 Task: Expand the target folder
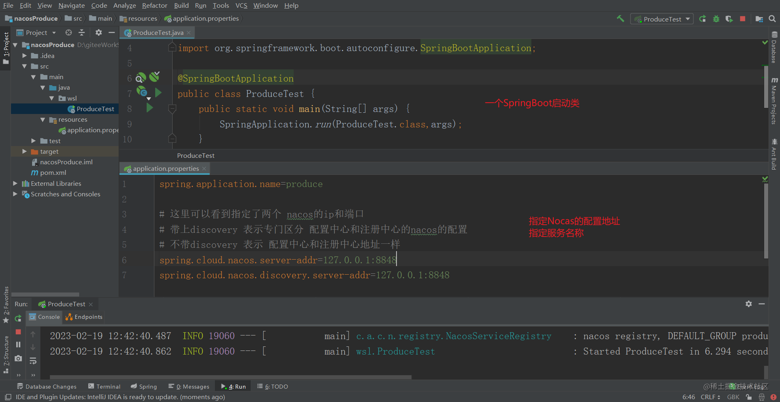point(24,151)
